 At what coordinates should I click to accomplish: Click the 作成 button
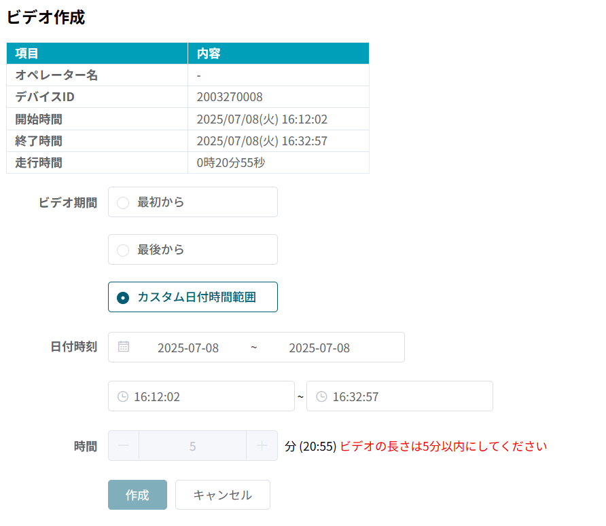(x=137, y=495)
